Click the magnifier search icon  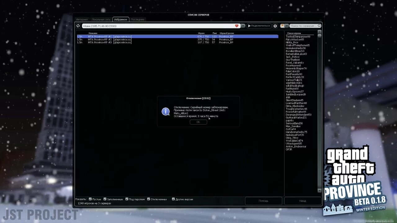coord(319,26)
